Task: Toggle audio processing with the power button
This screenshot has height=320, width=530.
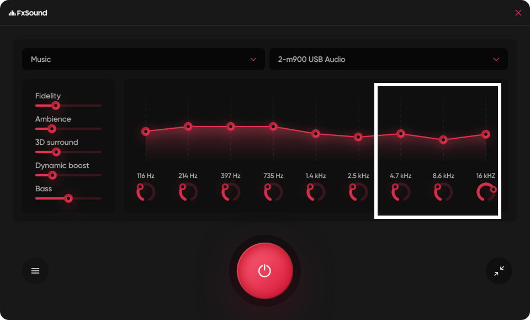Action: point(264,270)
